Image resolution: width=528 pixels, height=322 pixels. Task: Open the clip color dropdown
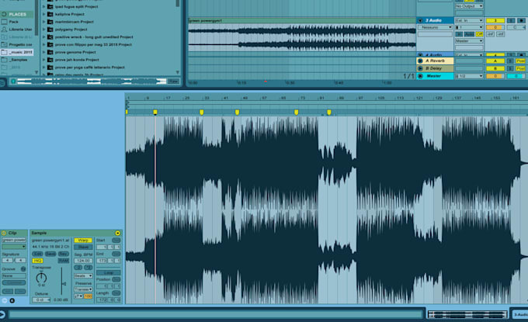[x=14, y=247]
